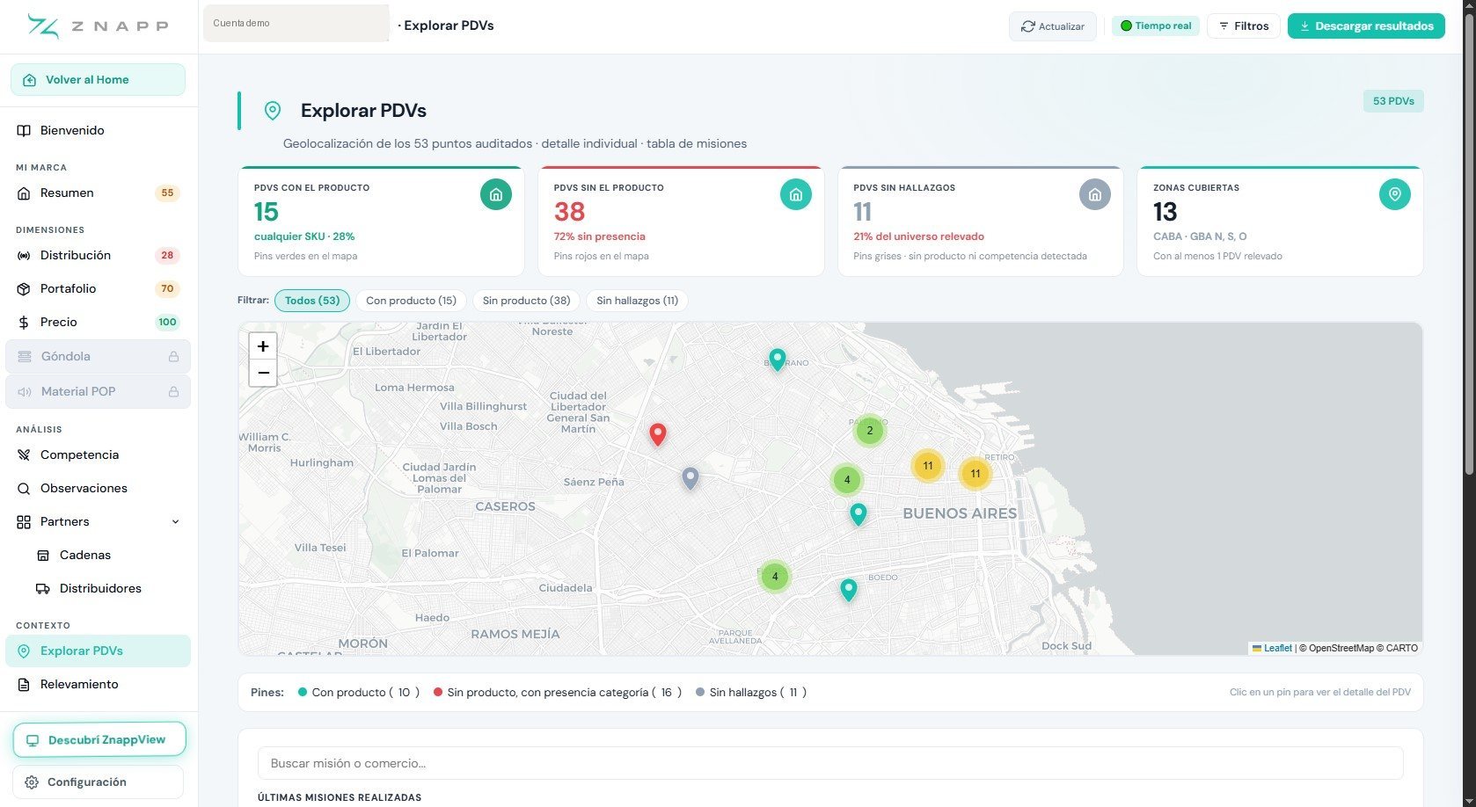Click location pin icon on Zonas cubiertas card
The width and height of the screenshot is (1476, 807).
pos(1395,194)
